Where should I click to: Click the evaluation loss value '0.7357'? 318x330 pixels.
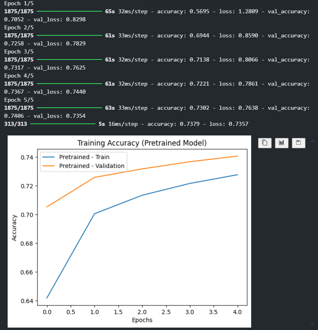238,124
